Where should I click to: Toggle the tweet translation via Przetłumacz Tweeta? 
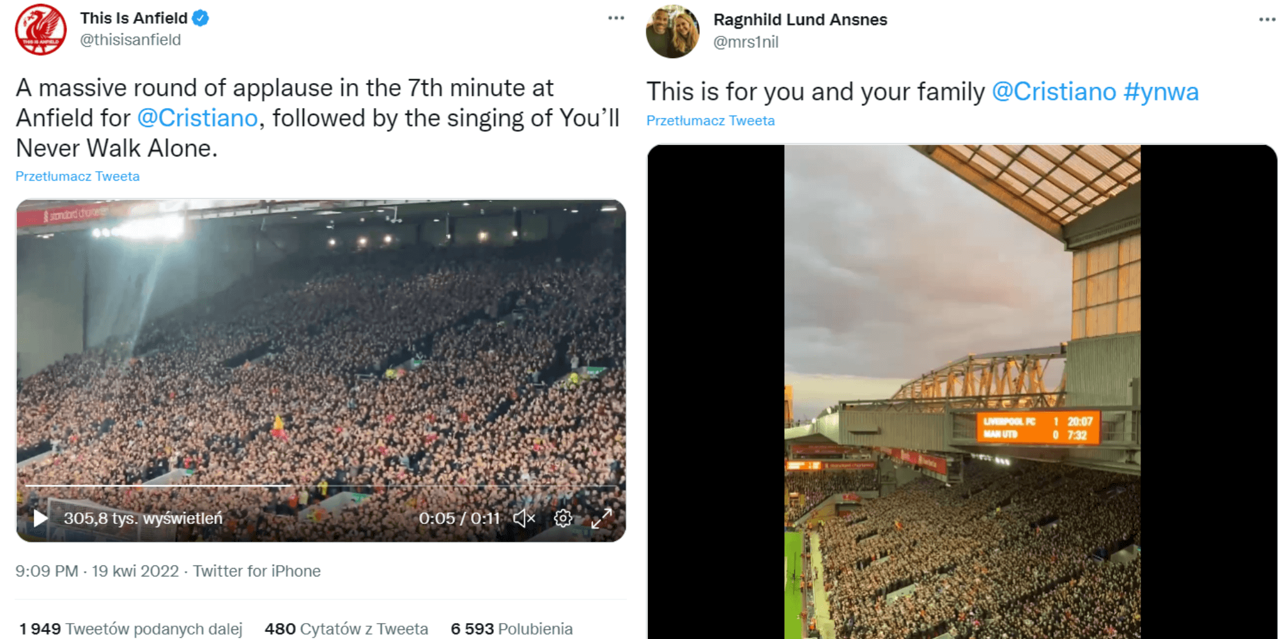[77, 176]
